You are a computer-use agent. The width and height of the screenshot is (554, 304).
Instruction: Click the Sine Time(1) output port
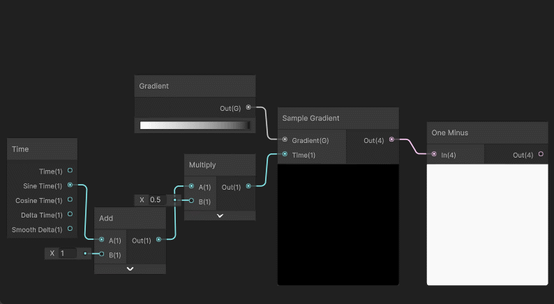70,185
